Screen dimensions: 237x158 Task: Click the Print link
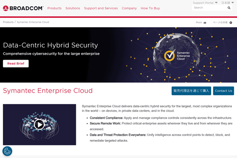point(199,22)
